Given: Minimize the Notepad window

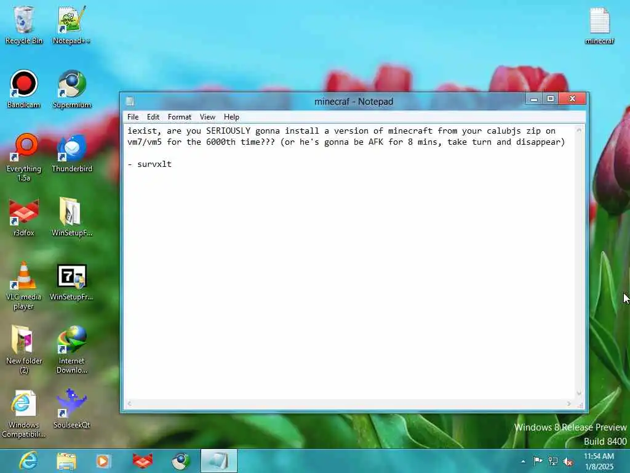Looking at the screenshot, I should (533, 99).
